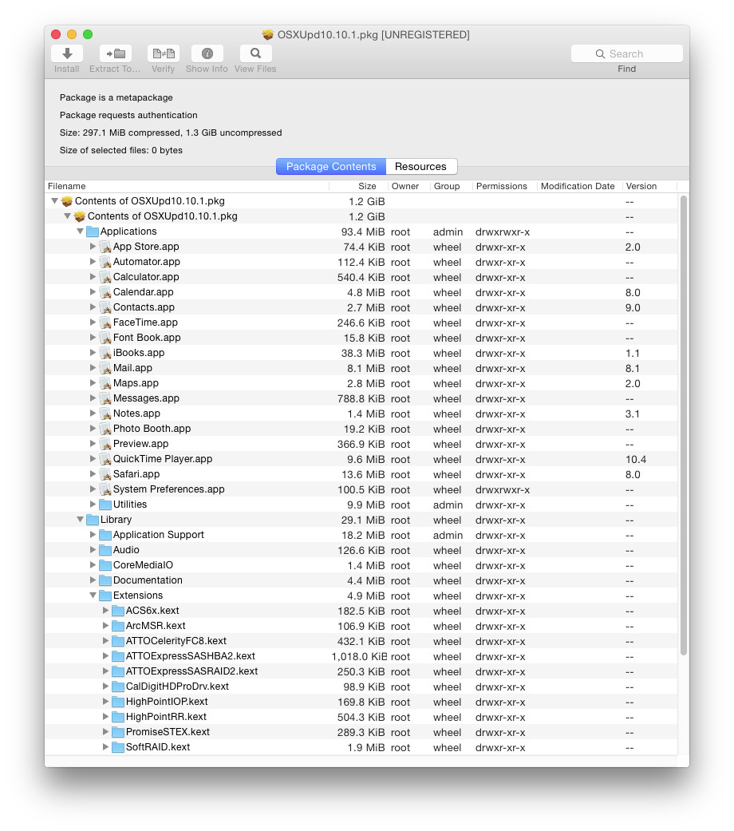Collapse the Extensions folder

(93, 596)
